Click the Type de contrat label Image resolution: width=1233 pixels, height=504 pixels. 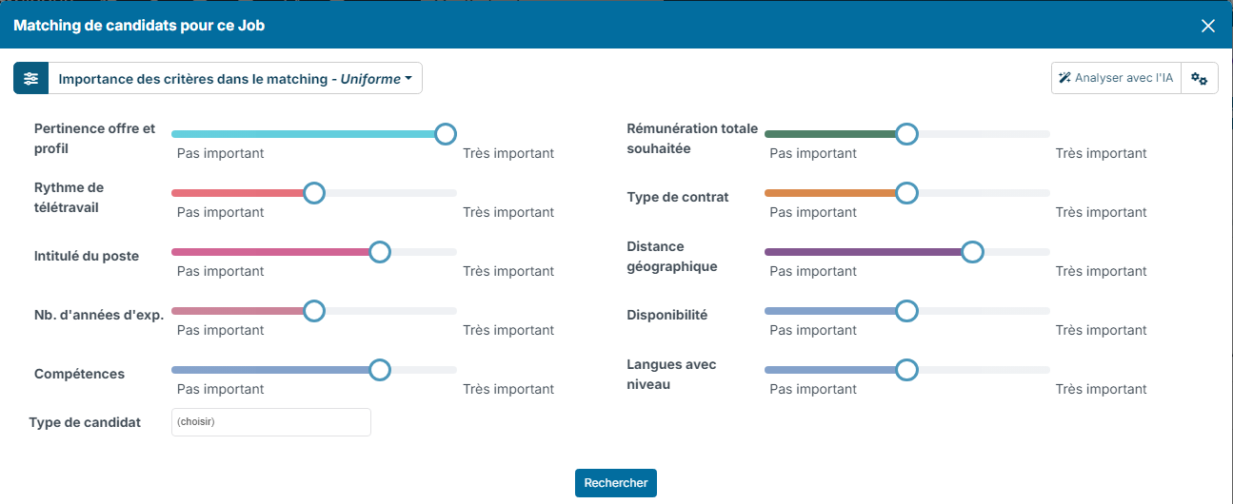coord(678,197)
